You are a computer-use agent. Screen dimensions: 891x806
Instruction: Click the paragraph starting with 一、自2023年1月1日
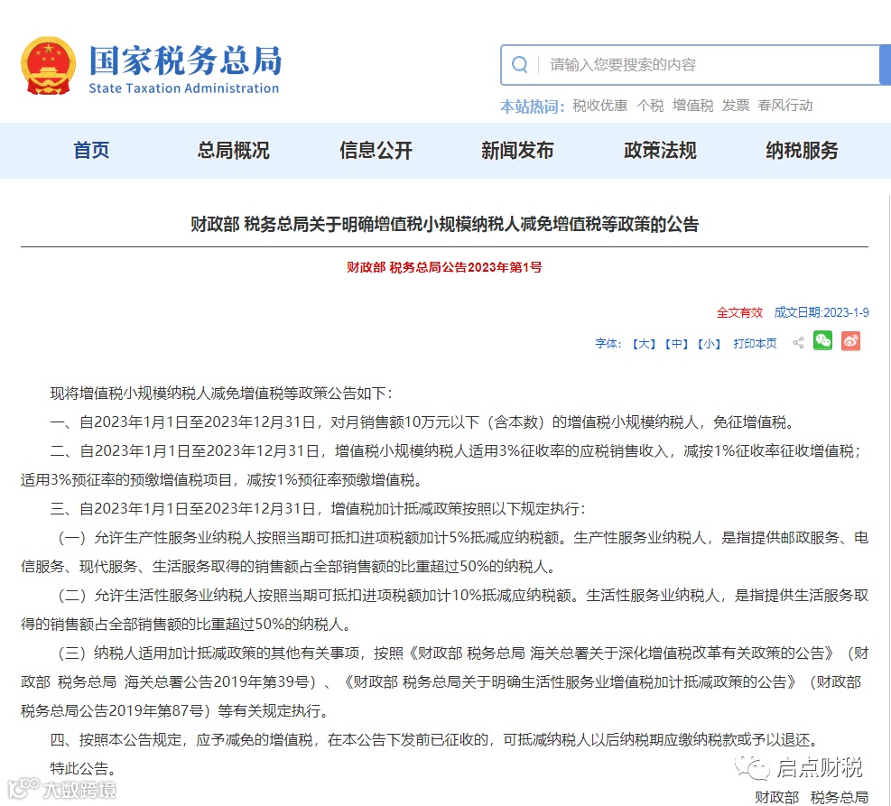[422, 422]
